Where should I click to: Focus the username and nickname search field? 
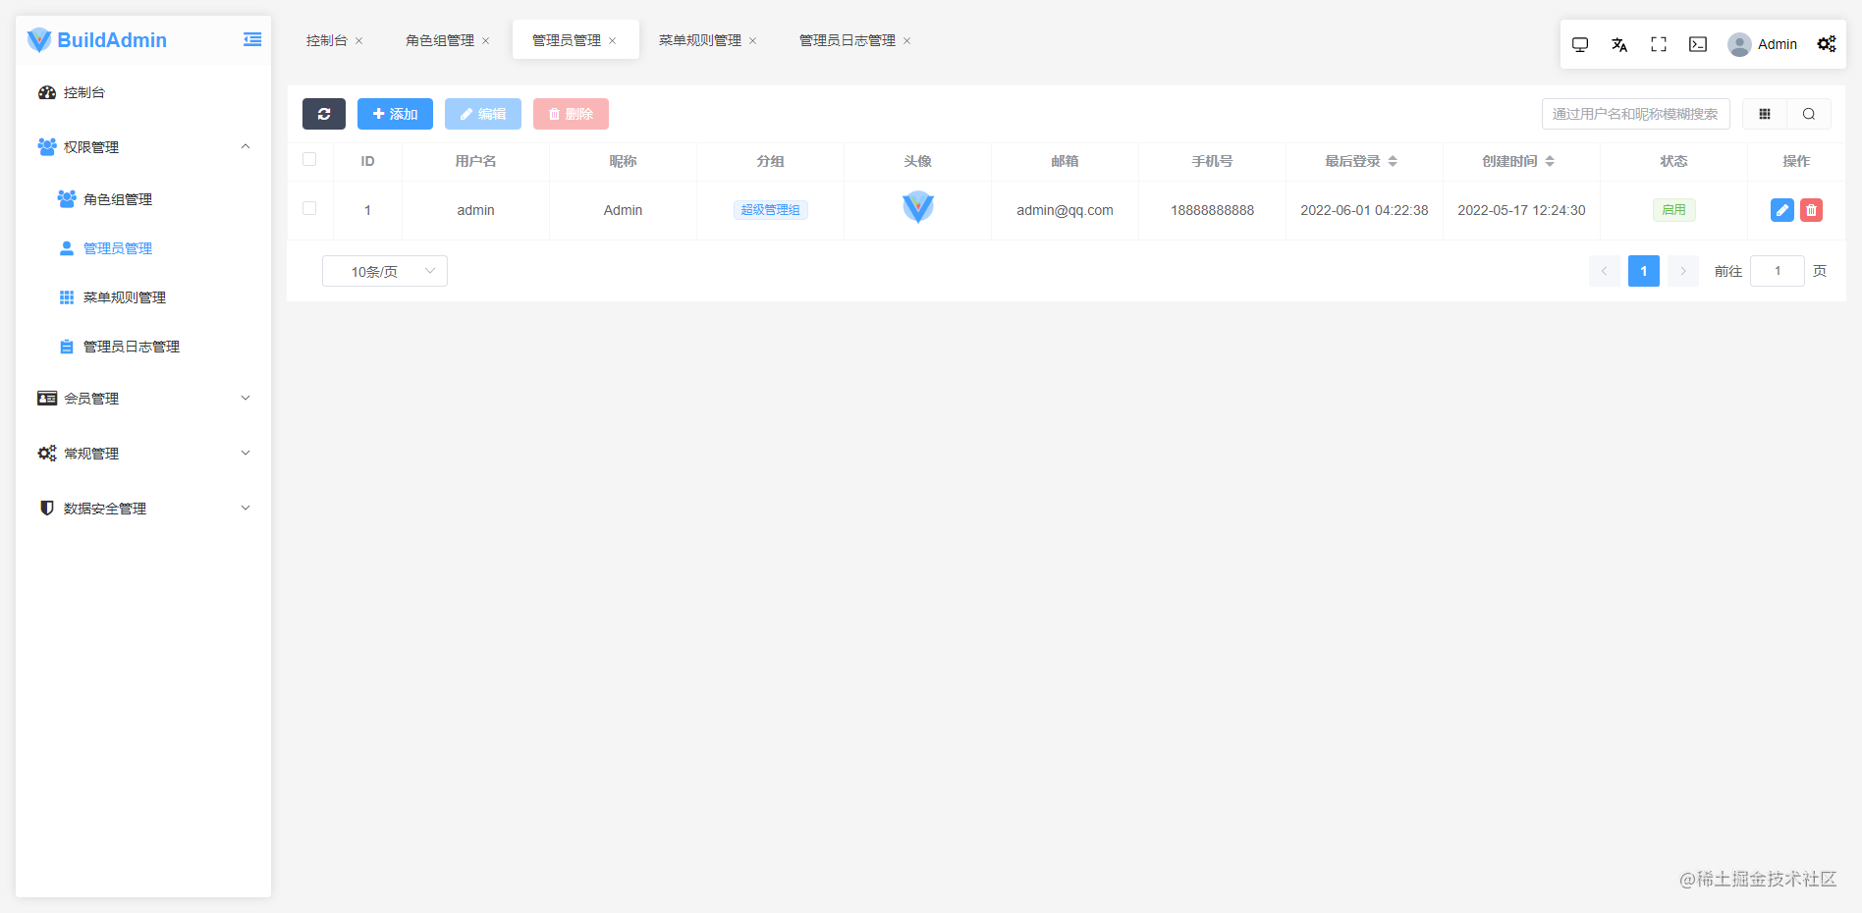pos(1636,114)
